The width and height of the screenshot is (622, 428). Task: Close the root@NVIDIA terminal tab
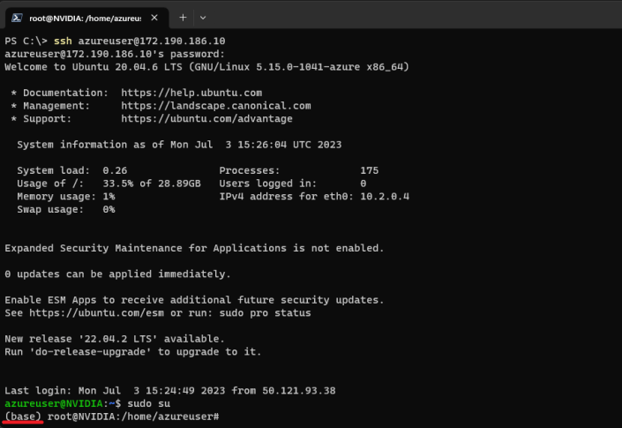pos(154,18)
